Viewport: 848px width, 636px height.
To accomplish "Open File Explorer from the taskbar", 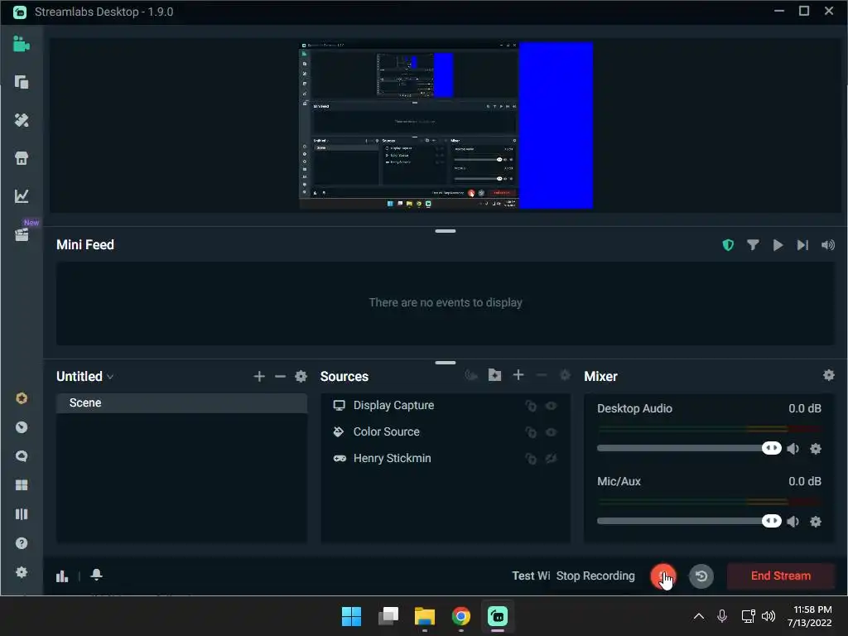I will 425,616.
